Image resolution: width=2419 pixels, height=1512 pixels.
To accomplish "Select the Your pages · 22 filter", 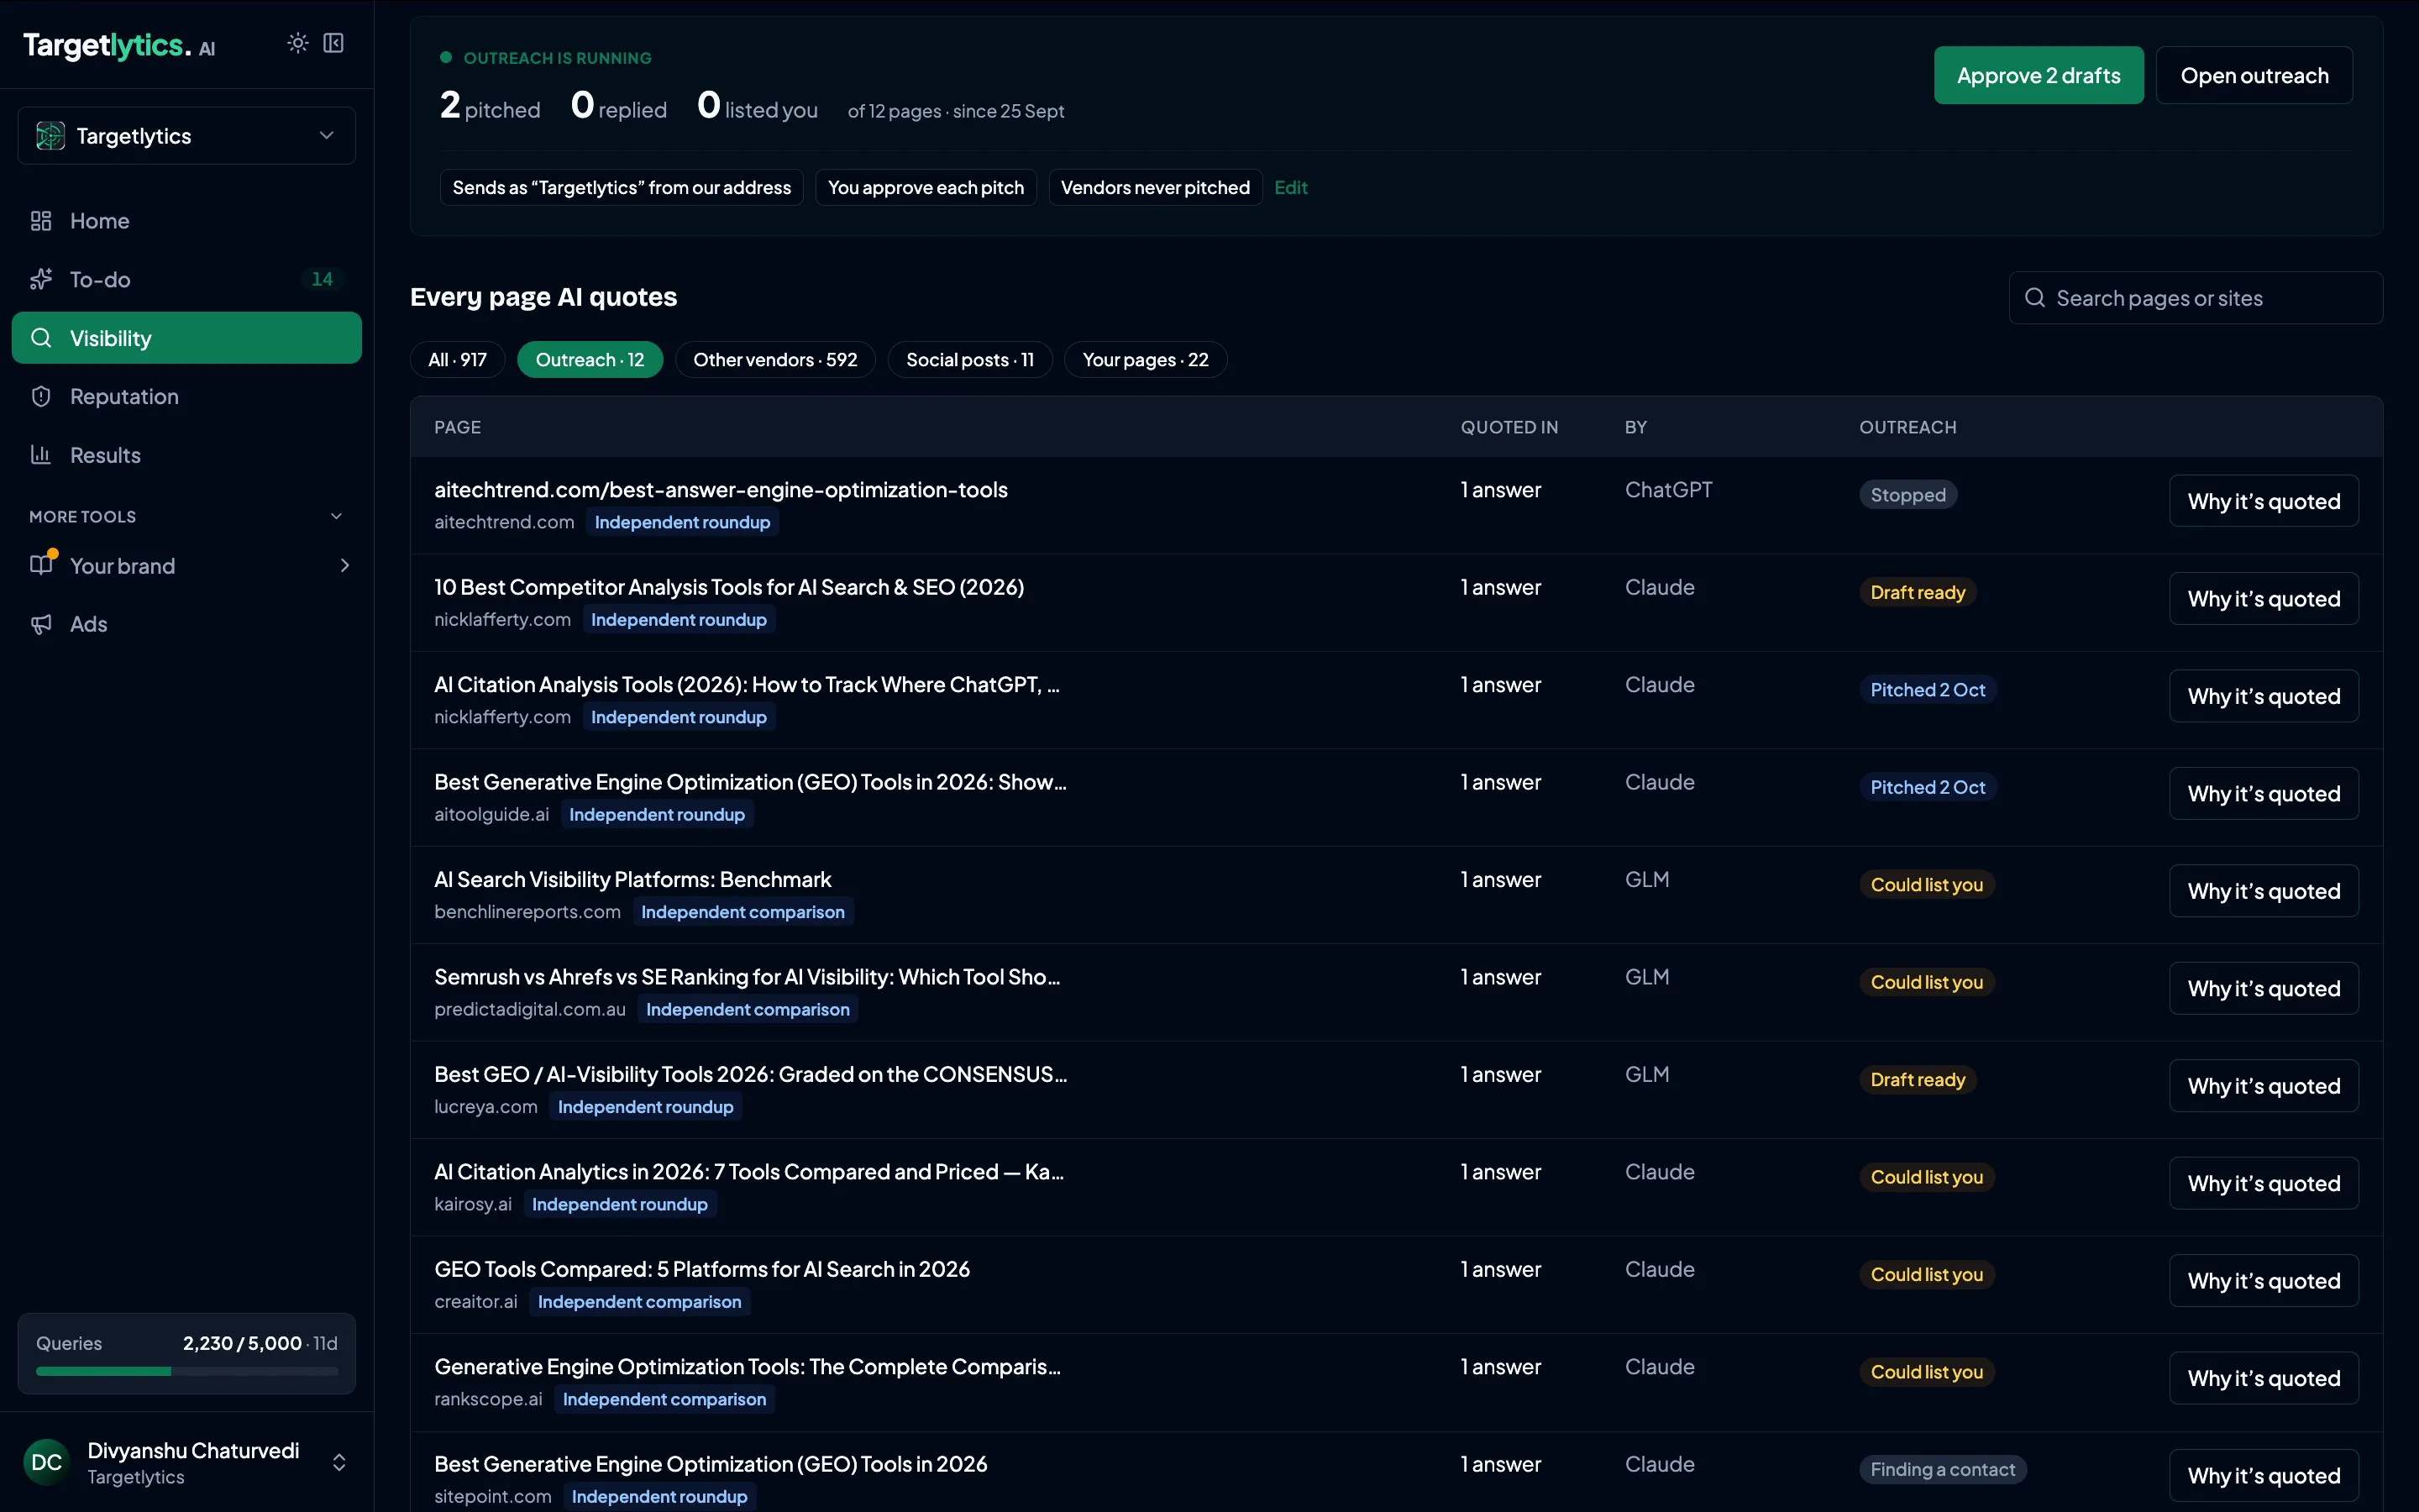I will coord(1146,360).
